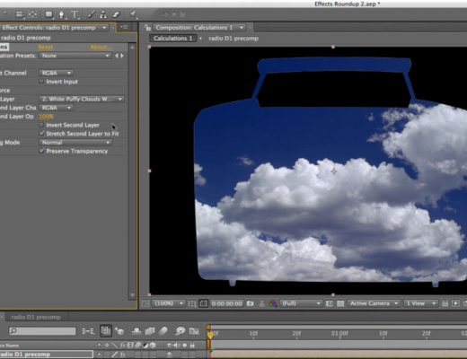The height and width of the screenshot is (359, 467).
Task: Reset the Calculations effect
Action: tap(46, 47)
